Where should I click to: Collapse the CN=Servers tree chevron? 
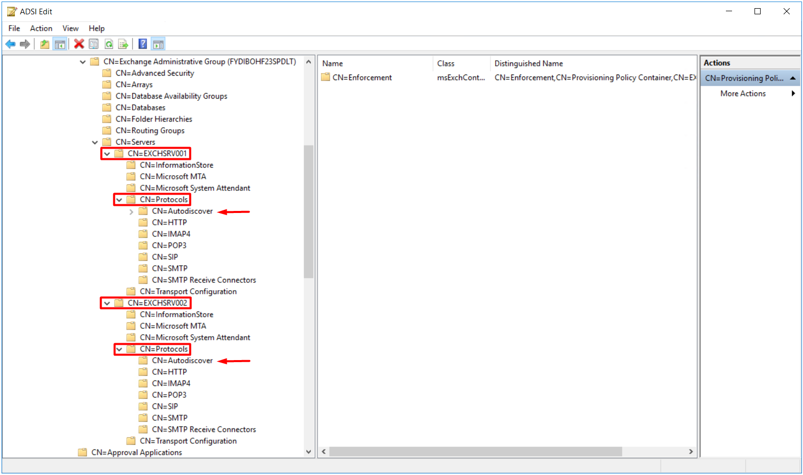click(x=95, y=142)
